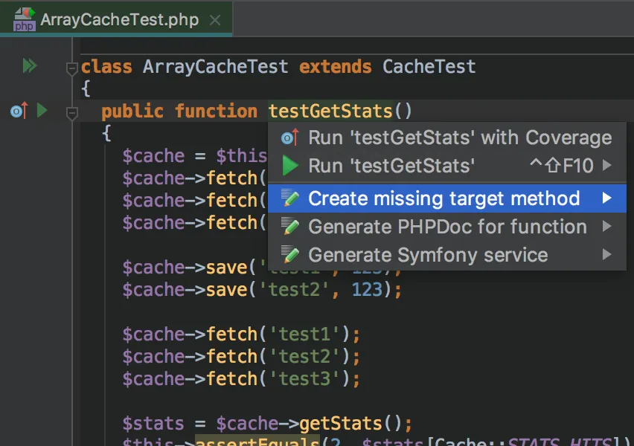Choose Run 'testGetStats' with Coverage
Image resolution: width=634 pixels, height=446 pixels.
446,138
